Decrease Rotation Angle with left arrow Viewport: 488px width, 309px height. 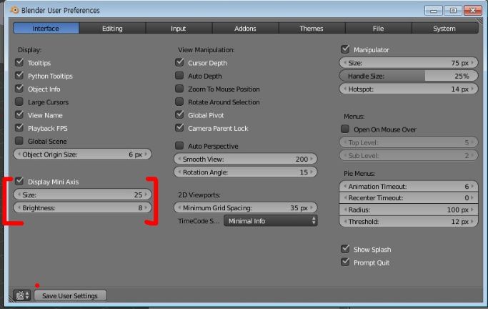179,172
